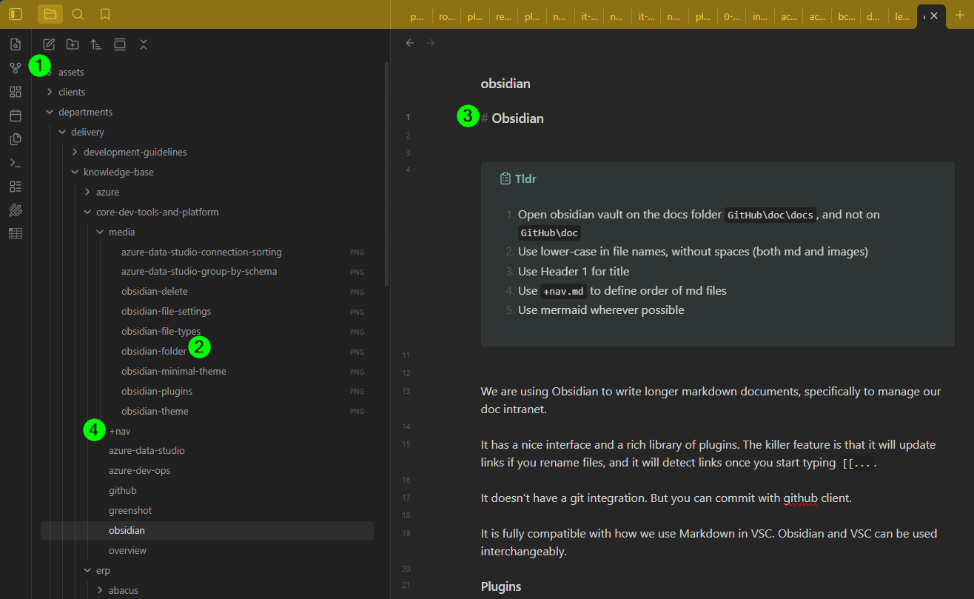
Task: Collapse the media folder chevron
Action: pyautogui.click(x=100, y=232)
